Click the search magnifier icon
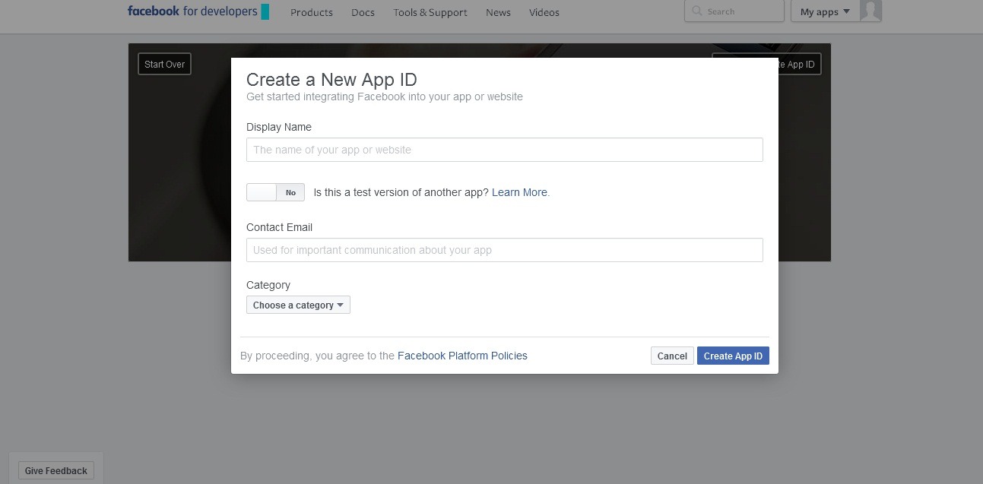Screen dimensions: 983x484 click(697, 11)
